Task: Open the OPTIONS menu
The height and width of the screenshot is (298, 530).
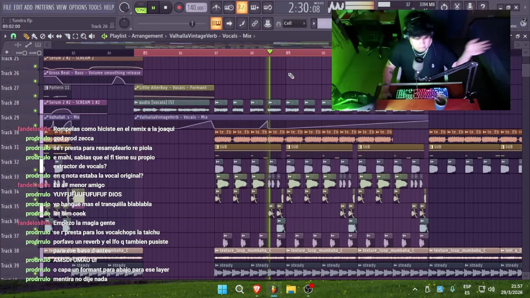Action: coord(78,7)
